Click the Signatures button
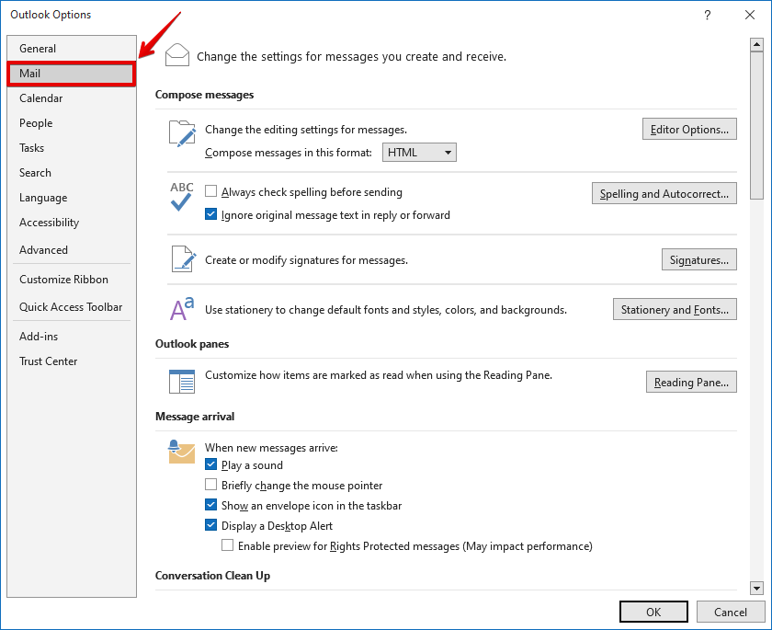Image resolution: width=772 pixels, height=630 pixels. point(699,259)
